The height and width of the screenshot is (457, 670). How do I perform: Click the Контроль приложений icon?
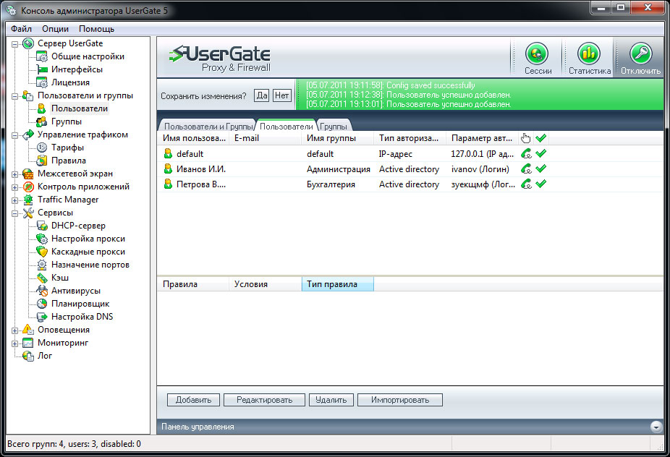(28, 187)
